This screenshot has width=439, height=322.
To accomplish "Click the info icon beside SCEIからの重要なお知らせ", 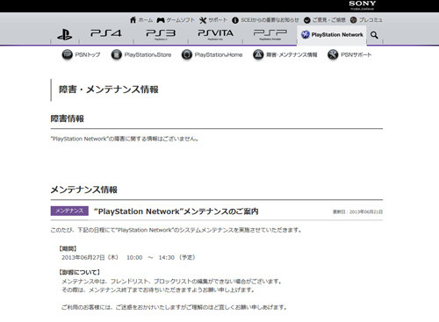I will tap(235, 20).
